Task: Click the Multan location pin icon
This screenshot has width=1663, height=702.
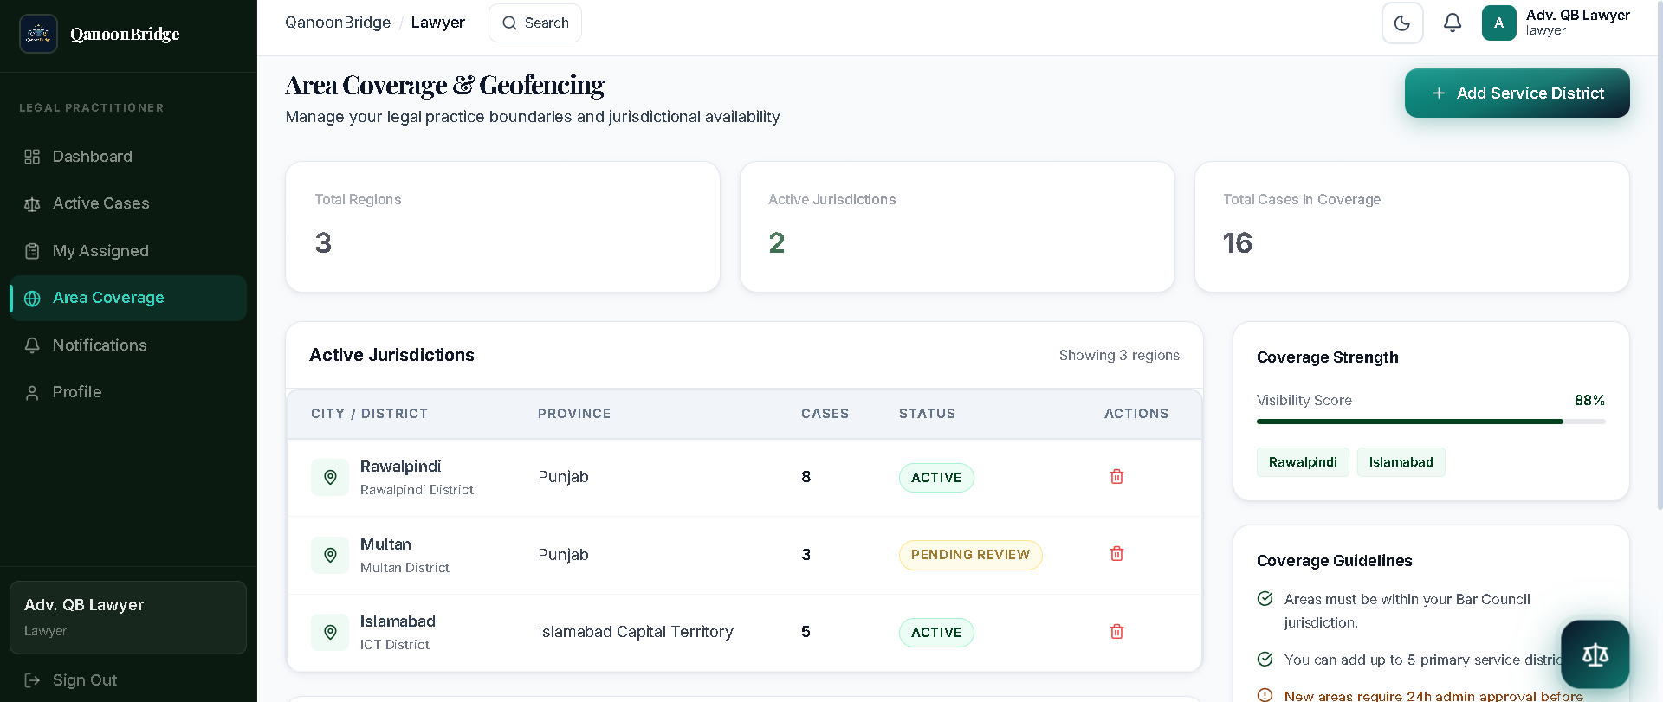Action: (330, 555)
